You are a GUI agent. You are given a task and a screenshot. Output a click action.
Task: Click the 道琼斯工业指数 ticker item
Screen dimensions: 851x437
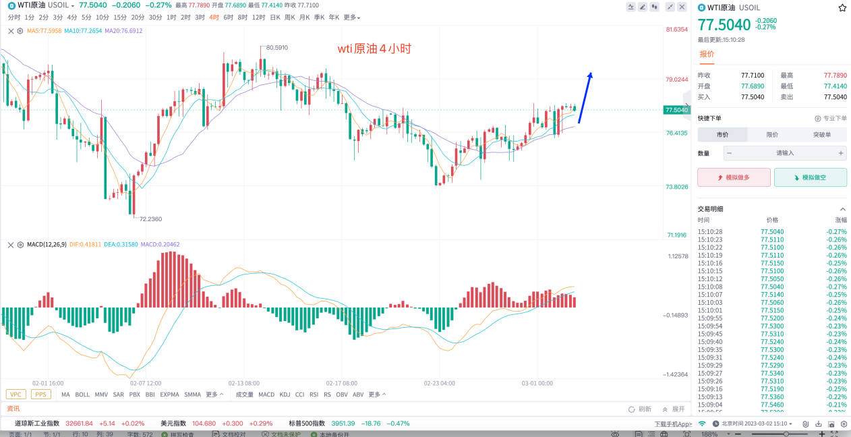(x=80, y=424)
